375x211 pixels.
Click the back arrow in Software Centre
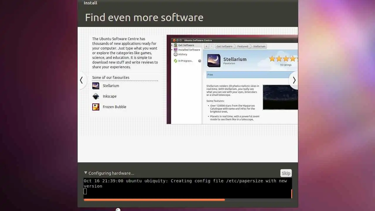(x=207, y=46)
